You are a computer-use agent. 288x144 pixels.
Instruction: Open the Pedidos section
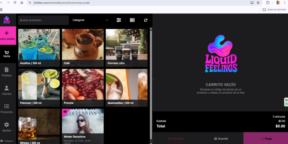7,72
